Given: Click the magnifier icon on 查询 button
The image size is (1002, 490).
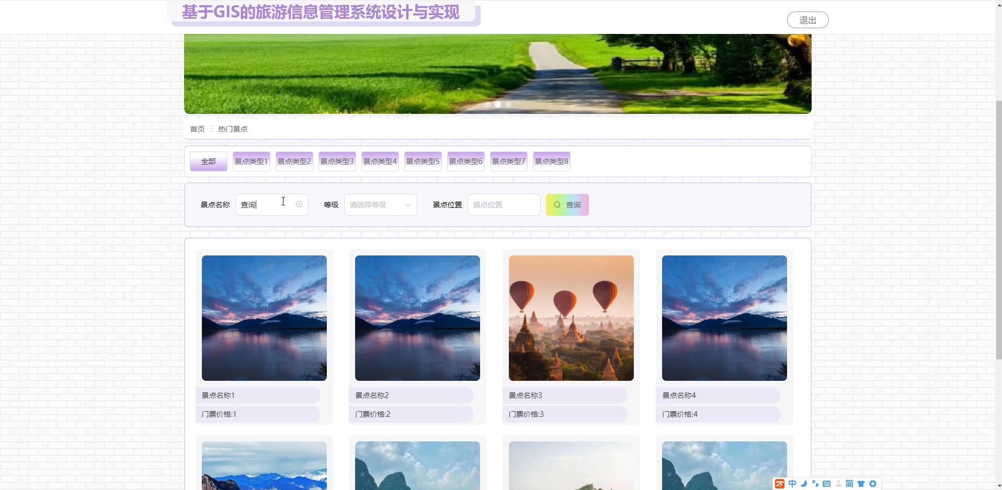Looking at the screenshot, I should (557, 205).
